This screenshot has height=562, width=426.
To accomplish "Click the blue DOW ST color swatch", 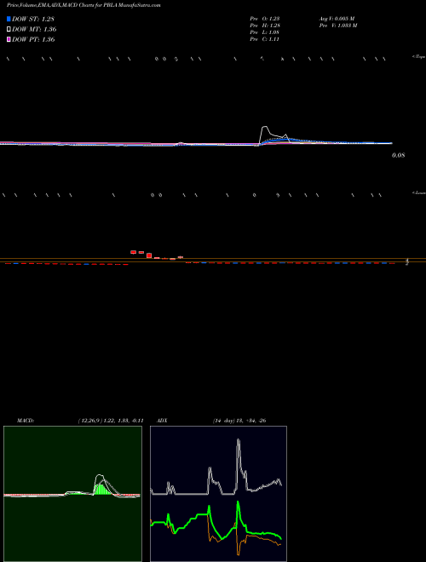I will pyautogui.click(x=9, y=19).
